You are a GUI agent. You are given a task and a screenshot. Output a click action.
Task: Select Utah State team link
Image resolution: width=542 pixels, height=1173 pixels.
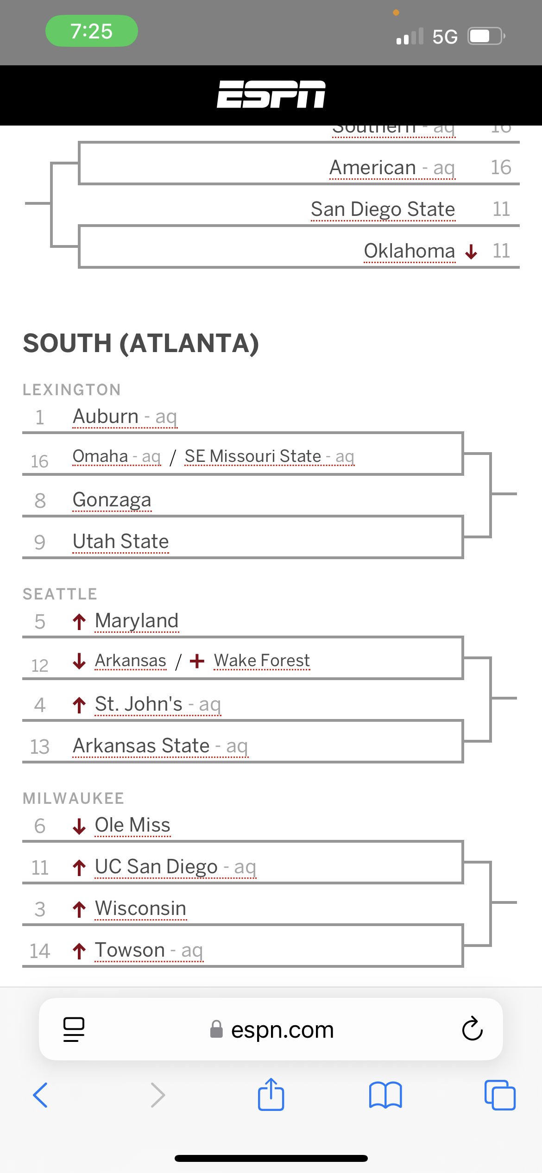[x=121, y=542]
